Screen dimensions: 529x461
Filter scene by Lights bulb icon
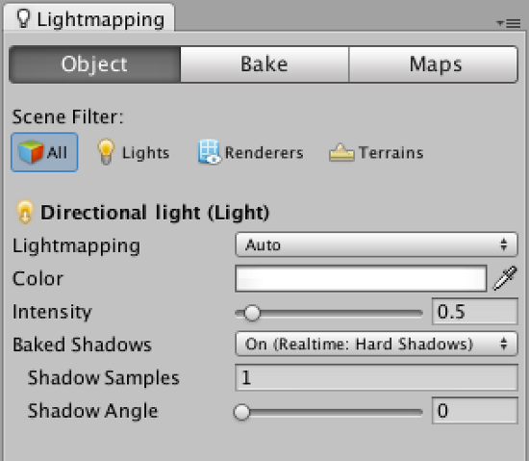[106, 152]
